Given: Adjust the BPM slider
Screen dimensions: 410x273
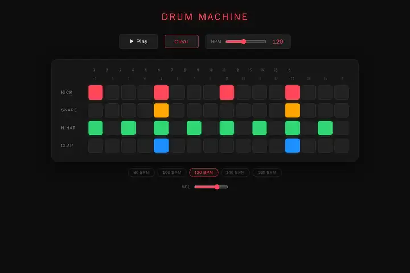Looking at the screenshot, I should click(x=246, y=42).
